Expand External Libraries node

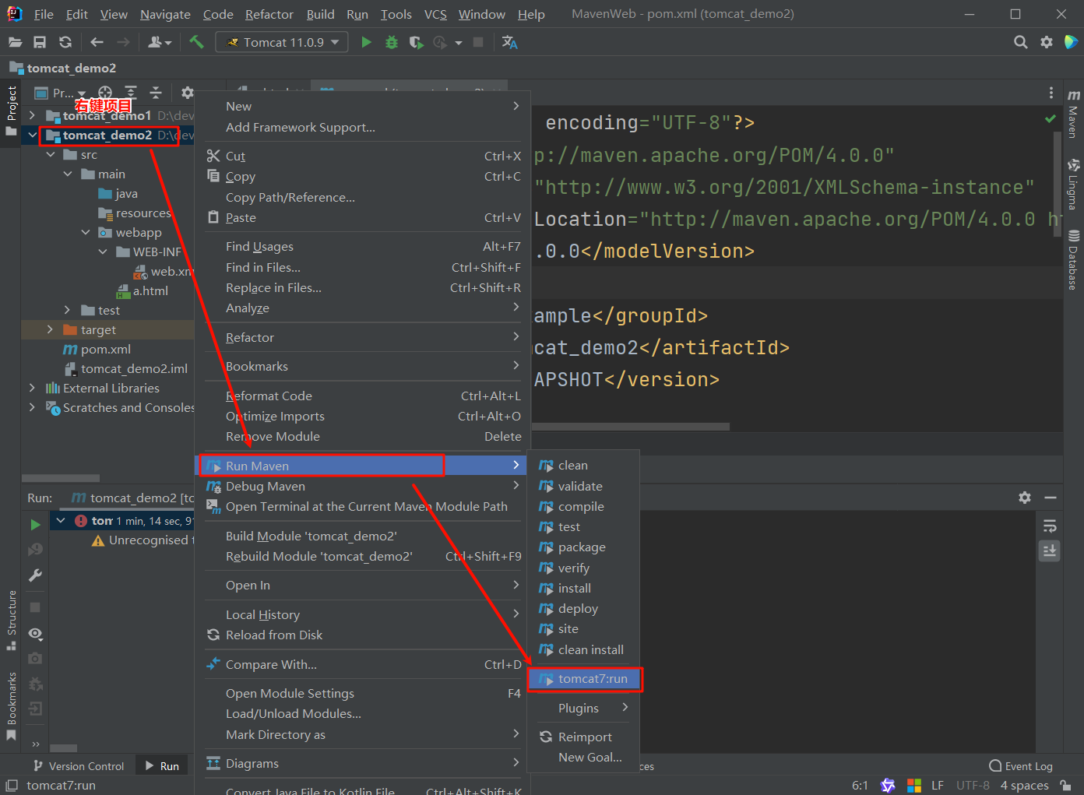tap(32, 388)
